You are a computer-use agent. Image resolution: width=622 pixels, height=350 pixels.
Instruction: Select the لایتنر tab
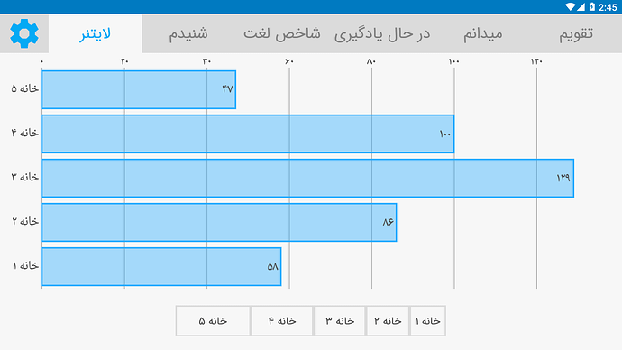coord(96,33)
